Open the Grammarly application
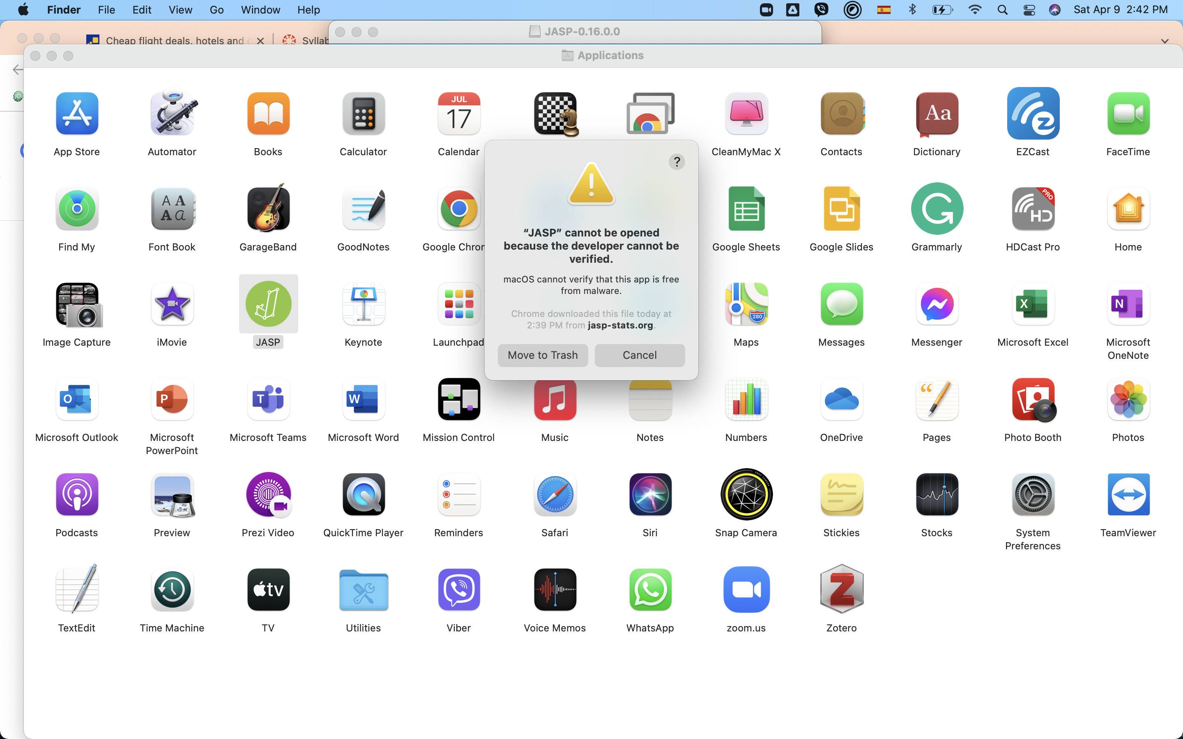1183x739 pixels. (x=937, y=209)
